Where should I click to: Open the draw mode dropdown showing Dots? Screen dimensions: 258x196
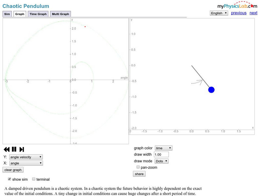click(x=161, y=161)
